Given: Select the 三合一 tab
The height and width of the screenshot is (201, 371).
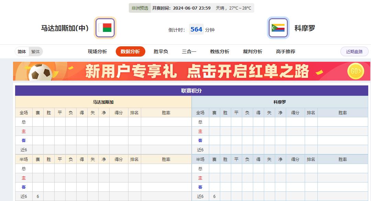Looking at the screenshot, I should 189,51.
